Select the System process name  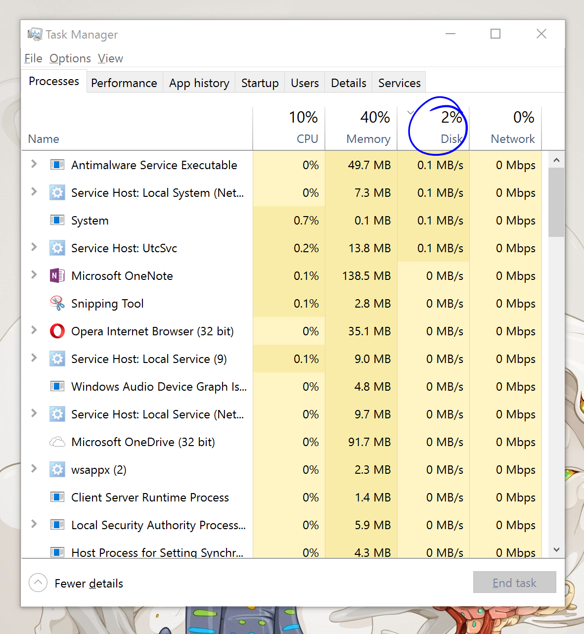pyautogui.click(x=90, y=221)
